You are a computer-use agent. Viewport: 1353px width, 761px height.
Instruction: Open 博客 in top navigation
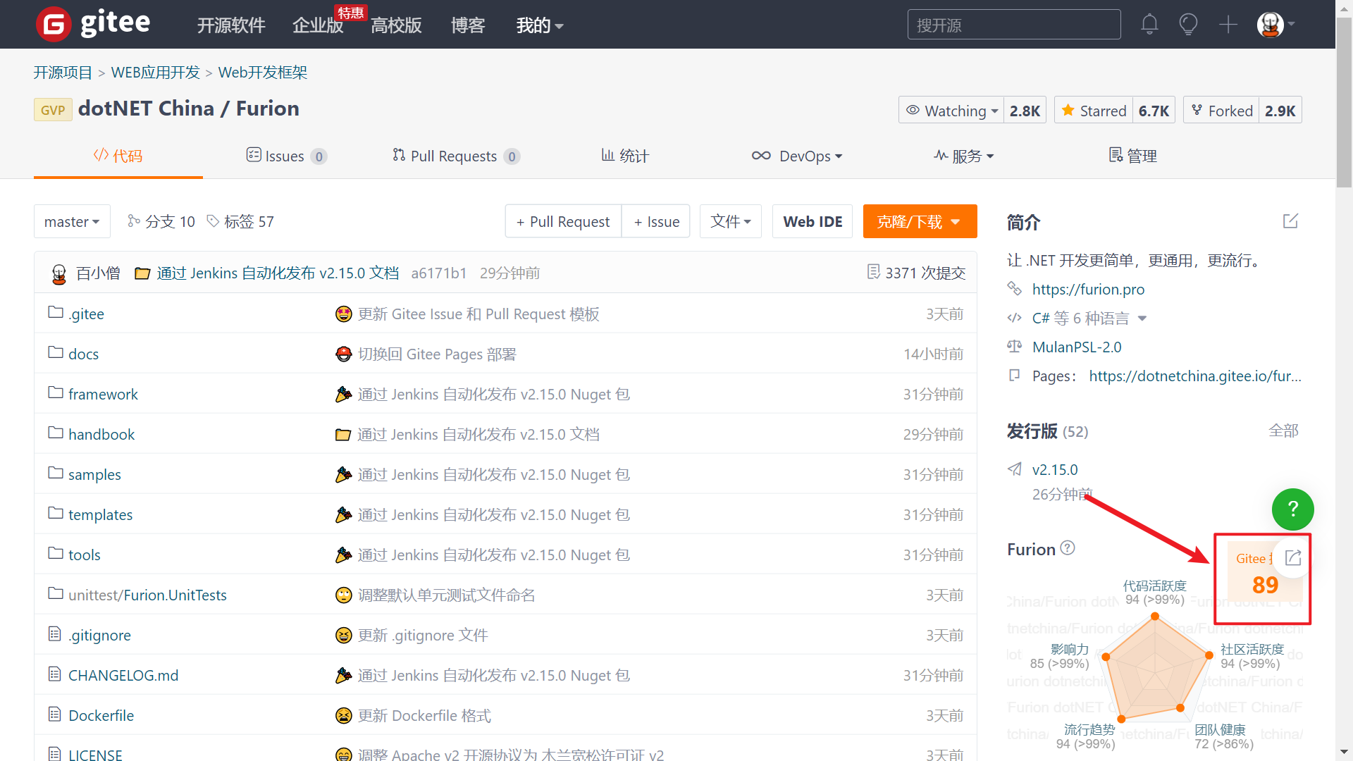pyautogui.click(x=468, y=25)
